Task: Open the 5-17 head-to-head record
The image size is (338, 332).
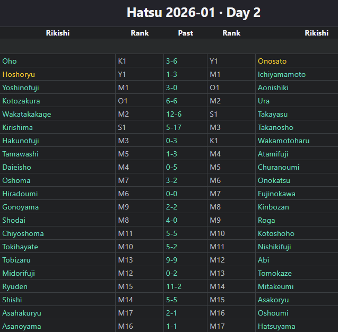Action: (174, 127)
